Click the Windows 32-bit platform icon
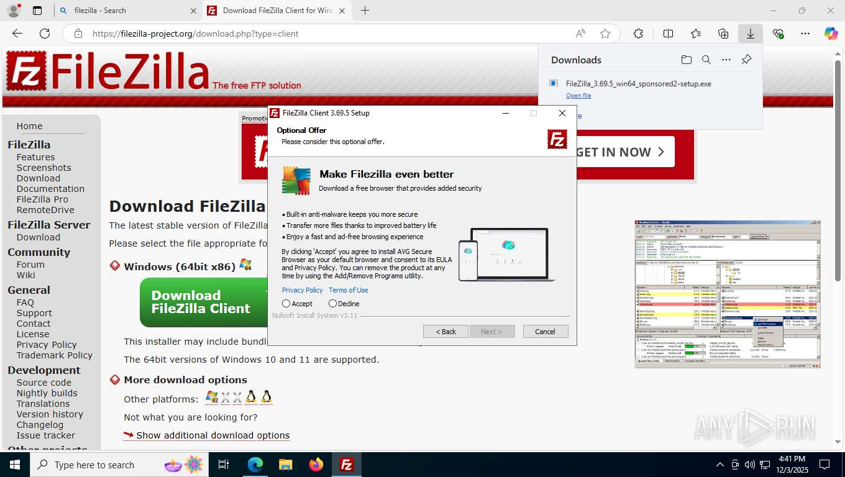Image resolution: width=845 pixels, height=477 pixels. (212, 397)
